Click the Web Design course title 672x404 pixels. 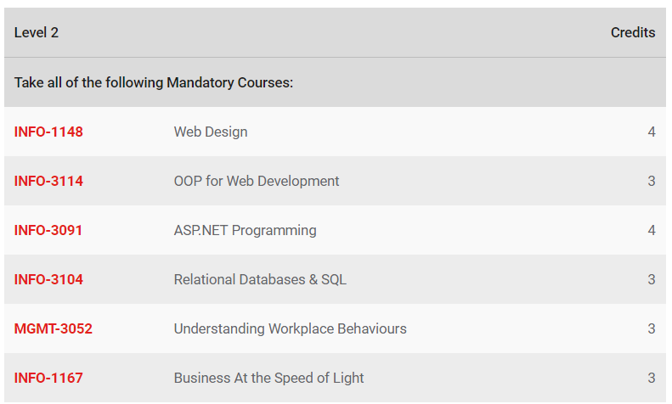211,132
